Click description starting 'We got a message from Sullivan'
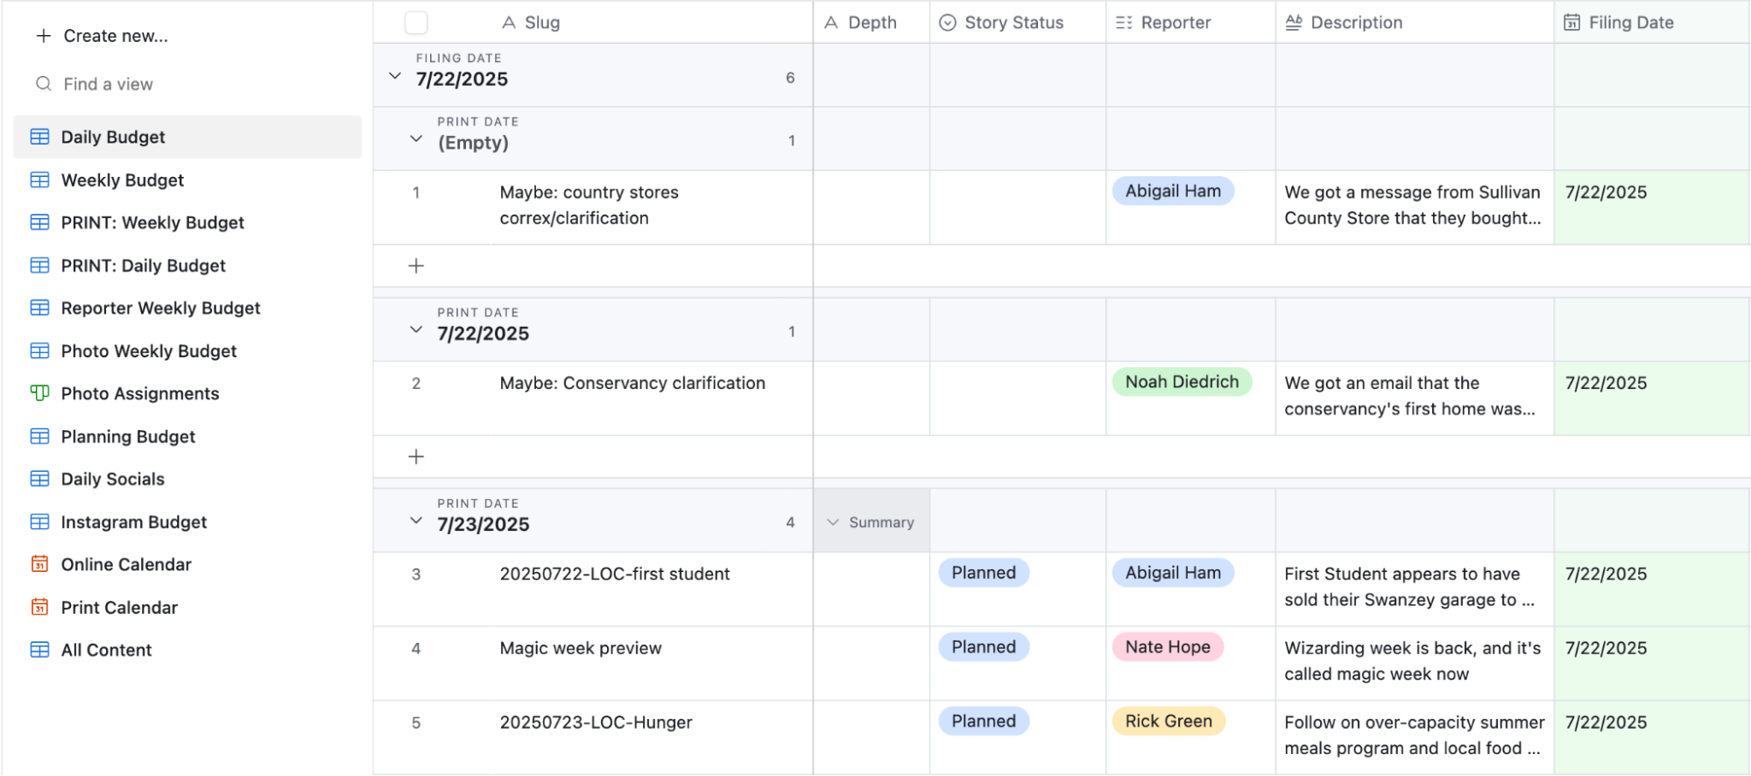This screenshot has width=1751, height=776. [1415, 208]
